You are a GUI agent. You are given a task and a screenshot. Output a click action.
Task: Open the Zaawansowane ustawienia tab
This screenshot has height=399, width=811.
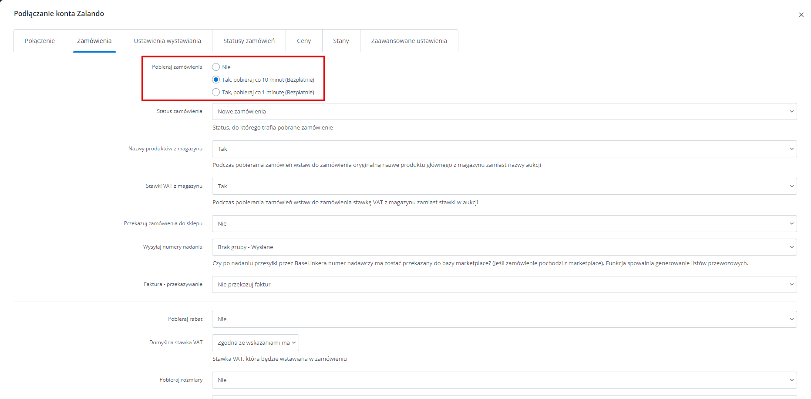(x=409, y=41)
